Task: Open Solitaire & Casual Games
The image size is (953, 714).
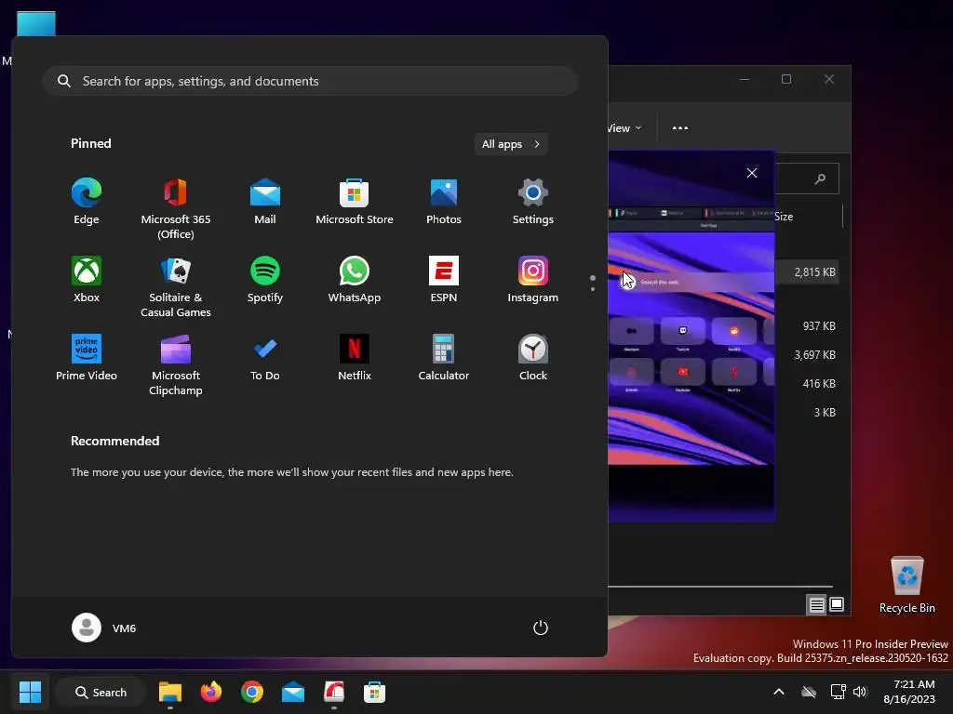Action: point(176,287)
